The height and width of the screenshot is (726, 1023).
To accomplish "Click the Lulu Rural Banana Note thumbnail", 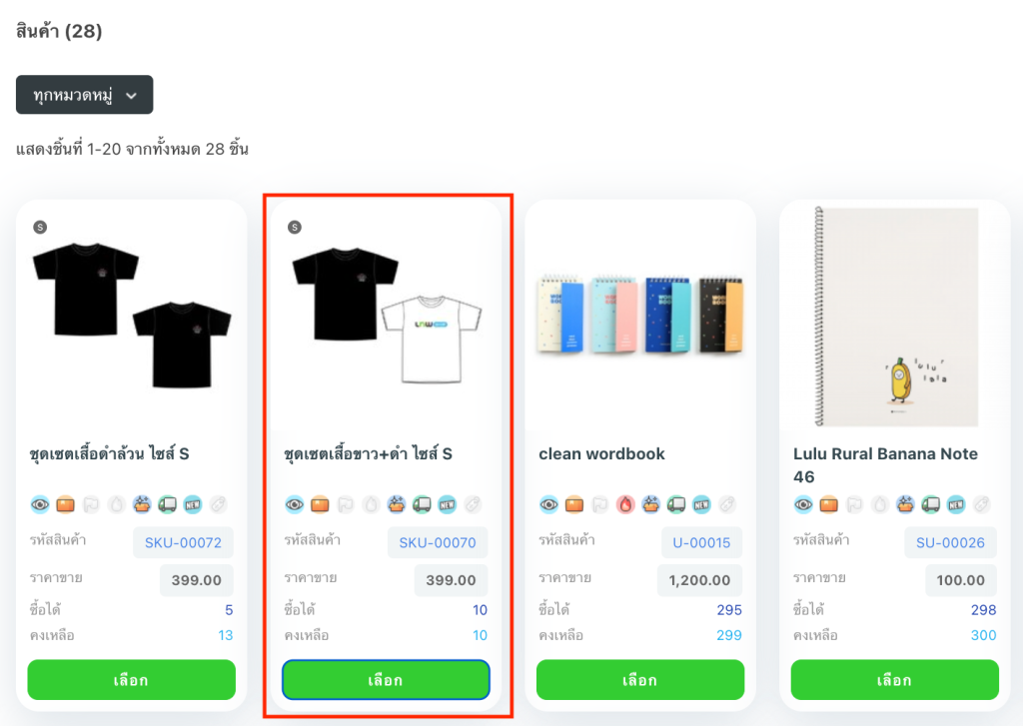I will 895,318.
